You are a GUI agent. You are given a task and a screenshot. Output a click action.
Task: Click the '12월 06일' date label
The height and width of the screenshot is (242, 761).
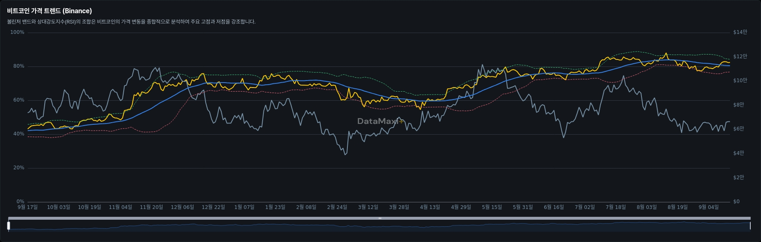[182, 207]
